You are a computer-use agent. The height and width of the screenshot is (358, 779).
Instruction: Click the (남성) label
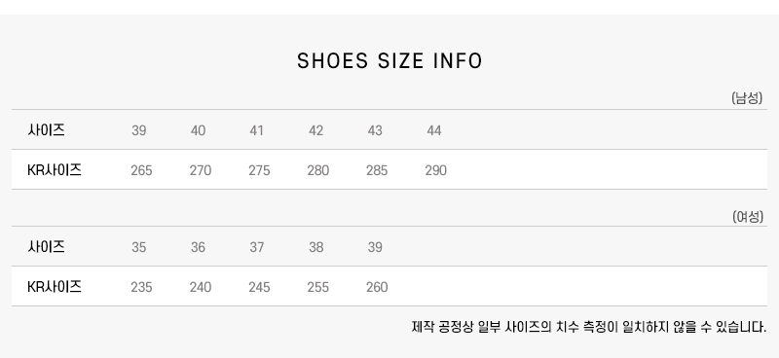tap(747, 98)
